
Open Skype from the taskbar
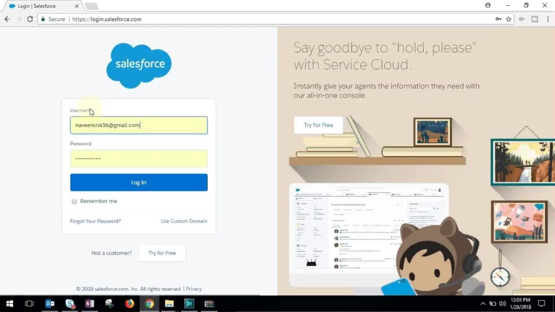coord(70,304)
